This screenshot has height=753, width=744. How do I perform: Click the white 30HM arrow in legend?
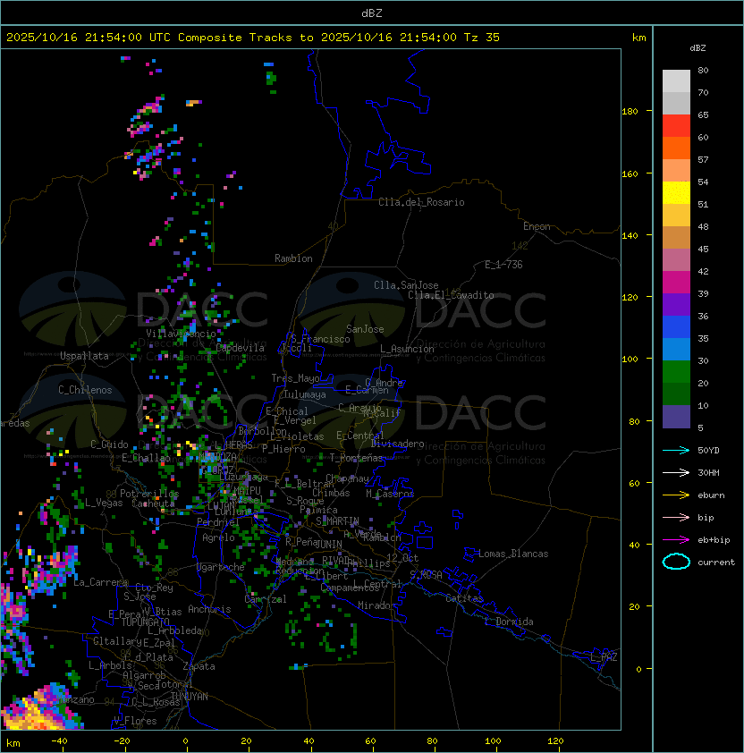coord(676,472)
